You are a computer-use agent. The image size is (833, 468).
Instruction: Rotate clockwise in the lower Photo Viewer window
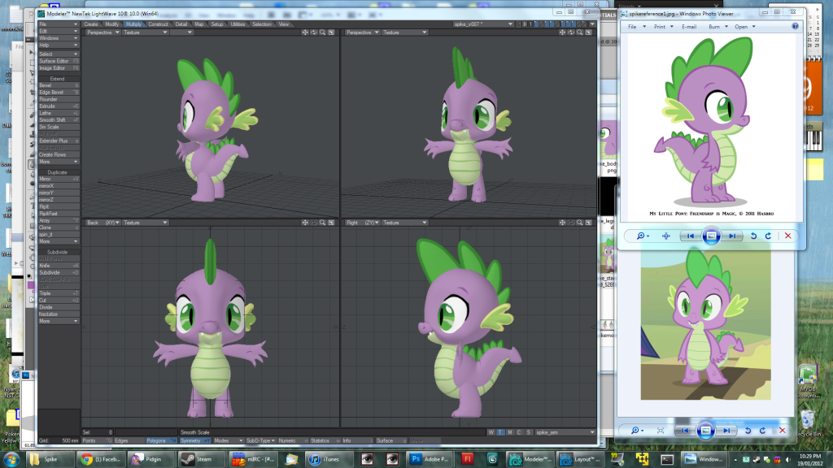762,431
